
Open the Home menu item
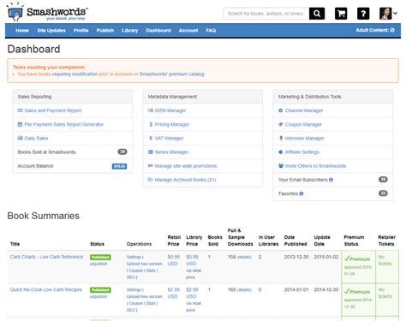click(x=22, y=31)
